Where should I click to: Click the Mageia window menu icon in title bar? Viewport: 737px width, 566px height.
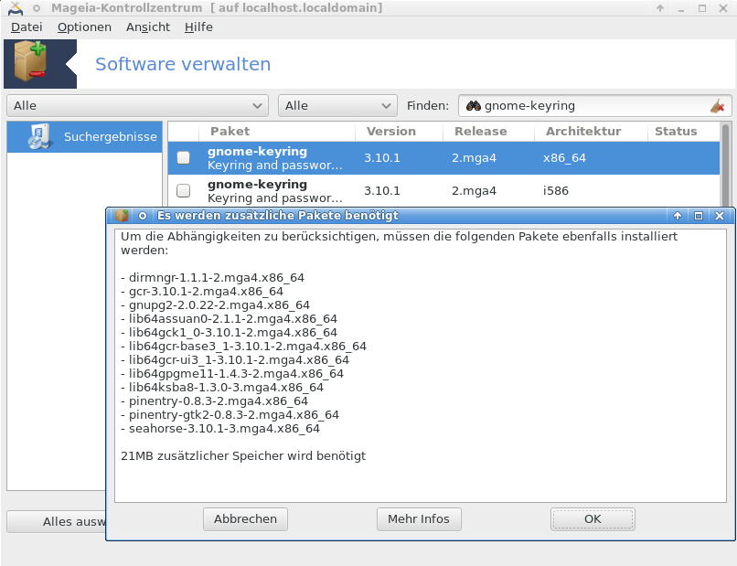[16, 8]
